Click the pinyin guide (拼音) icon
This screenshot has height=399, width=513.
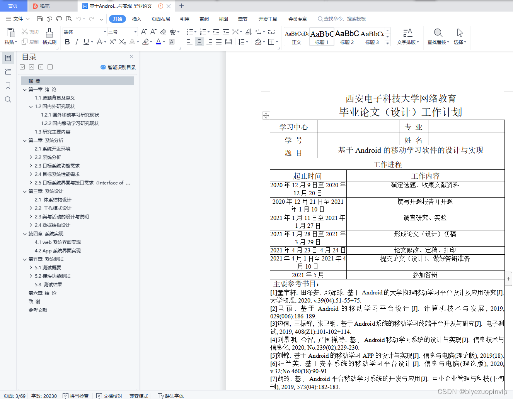(172, 32)
